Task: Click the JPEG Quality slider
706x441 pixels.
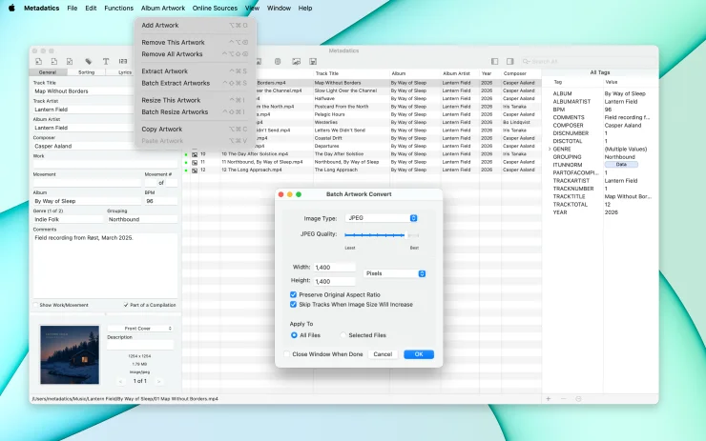Action: (x=382, y=235)
